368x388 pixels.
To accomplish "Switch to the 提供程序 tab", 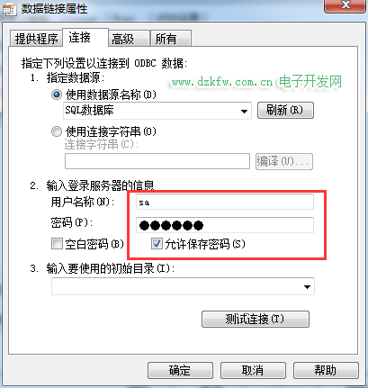I will click(36, 39).
